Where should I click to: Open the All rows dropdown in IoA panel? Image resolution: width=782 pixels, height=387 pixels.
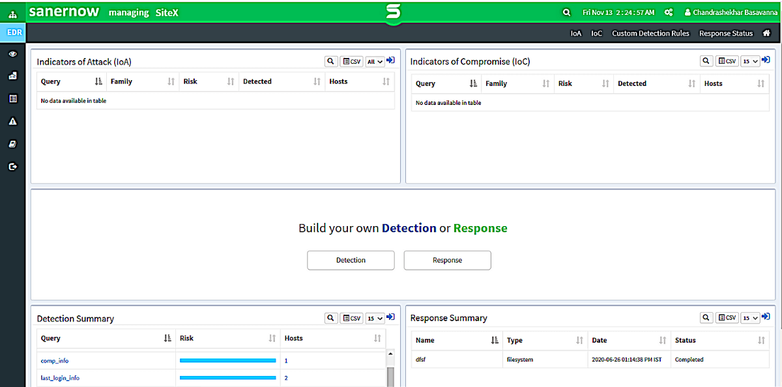tap(375, 61)
